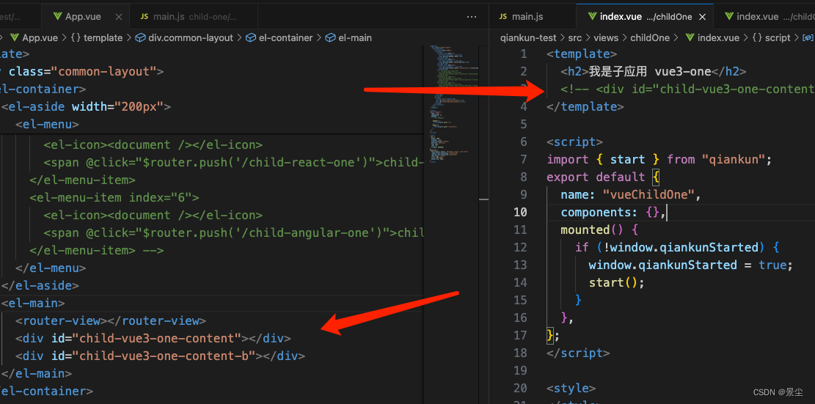815x404 pixels.
Task: Click the closing '</el-aside>' tag line
Action: click(40, 285)
